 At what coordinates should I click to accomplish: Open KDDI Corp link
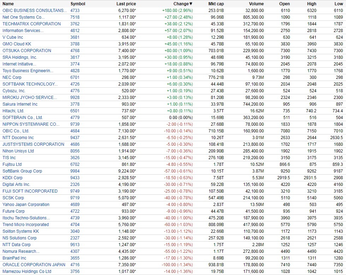pyautogui.click(x=12, y=178)
